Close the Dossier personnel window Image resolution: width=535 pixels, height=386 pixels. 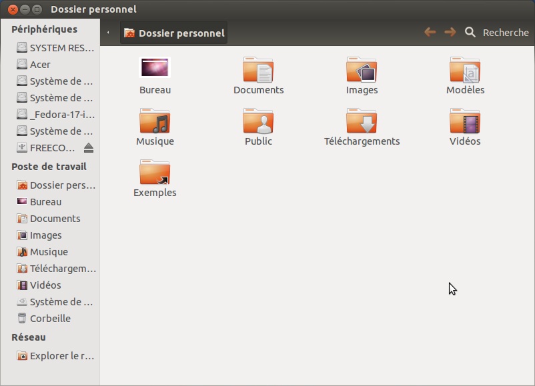tap(13, 9)
